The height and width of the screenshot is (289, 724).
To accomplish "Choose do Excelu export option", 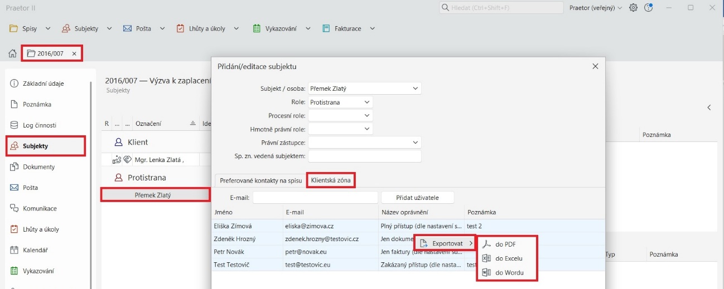I will [507, 258].
